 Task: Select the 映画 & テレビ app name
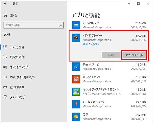tap(91, 65)
